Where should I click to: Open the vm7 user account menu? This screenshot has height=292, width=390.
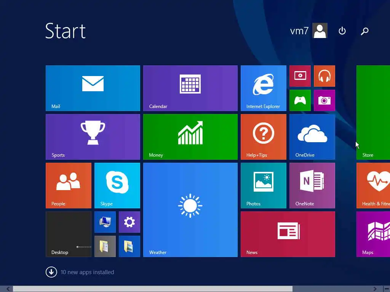tap(308, 30)
